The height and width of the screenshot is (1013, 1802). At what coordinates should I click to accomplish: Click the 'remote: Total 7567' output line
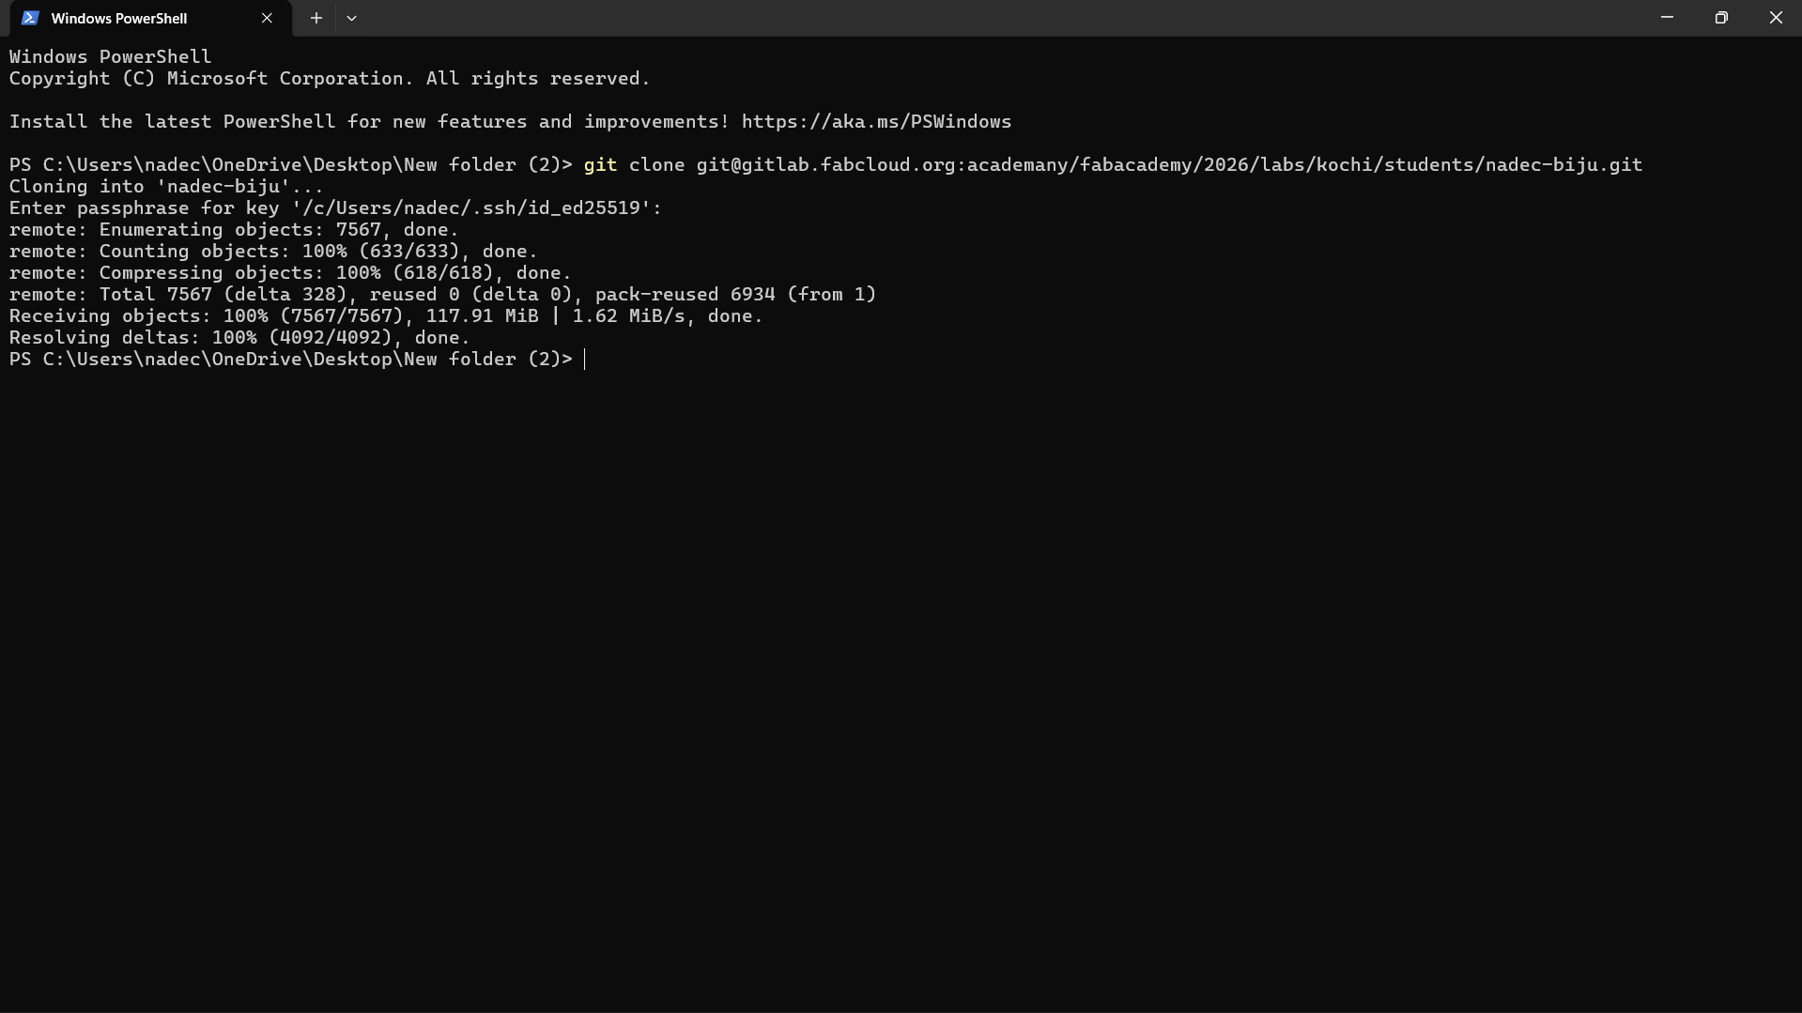click(441, 294)
